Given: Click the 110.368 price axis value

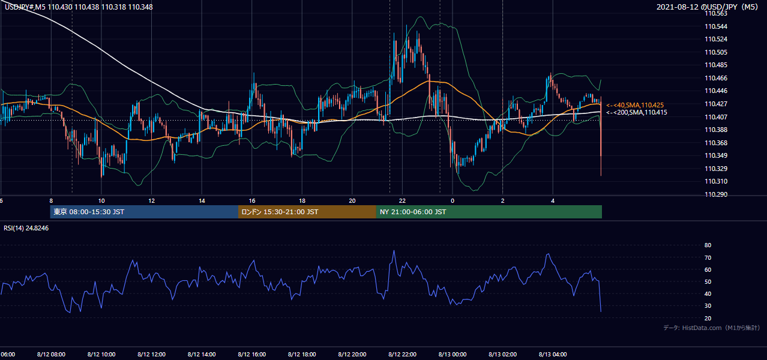Looking at the screenshot, I should (715, 143).
